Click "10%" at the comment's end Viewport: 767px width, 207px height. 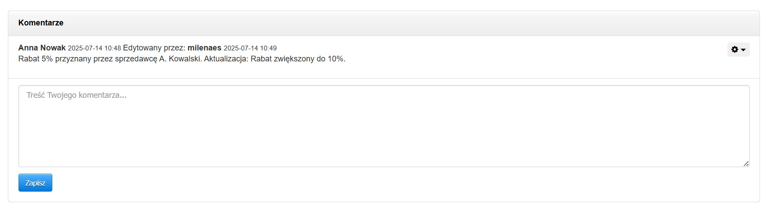[x=336, y=59]
